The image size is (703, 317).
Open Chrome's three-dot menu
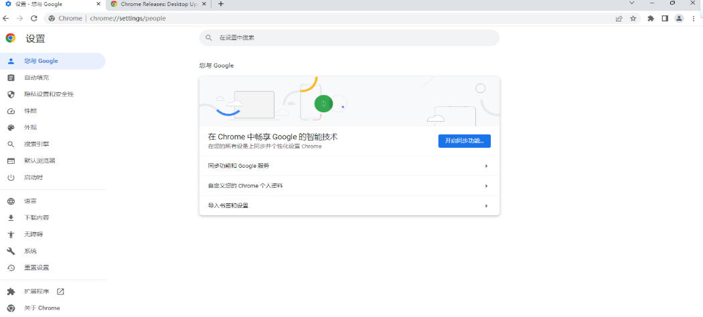point(694,18)
